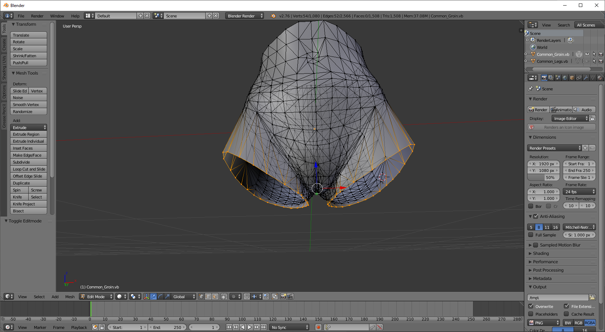The image size is (605, 332).
Task: Enable the Full Sample checkbox
Action: pos(531,235)
